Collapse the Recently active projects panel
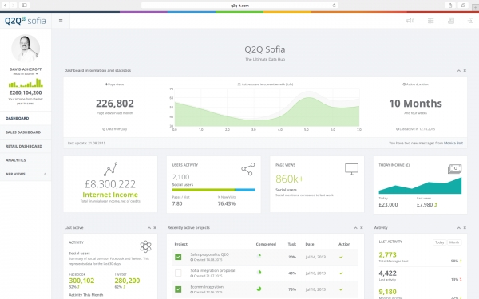The height and width of the screenshot is (299, 479). [355, 227]
